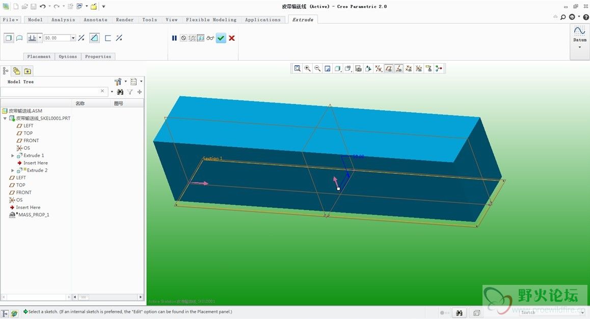590x319 pixels.
Task: Open the Properties panel
Action: tap(98, 57)
